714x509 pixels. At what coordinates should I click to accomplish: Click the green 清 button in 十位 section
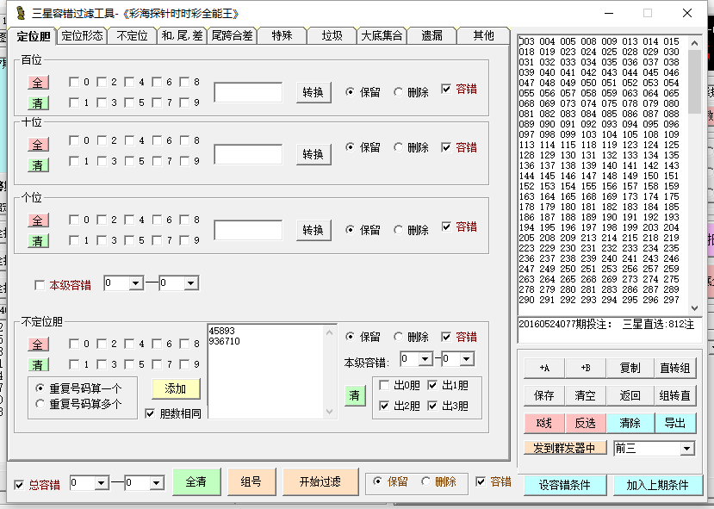(38, 164)
